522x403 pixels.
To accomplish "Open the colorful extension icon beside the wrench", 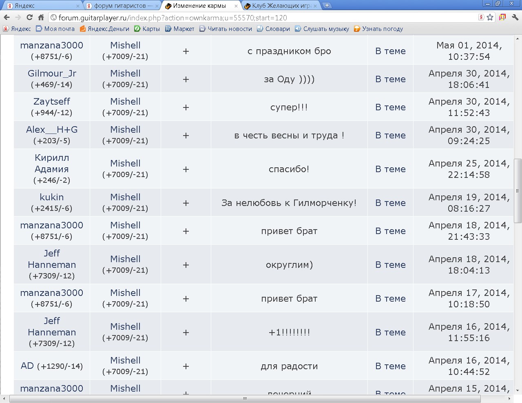I will 502,18.
